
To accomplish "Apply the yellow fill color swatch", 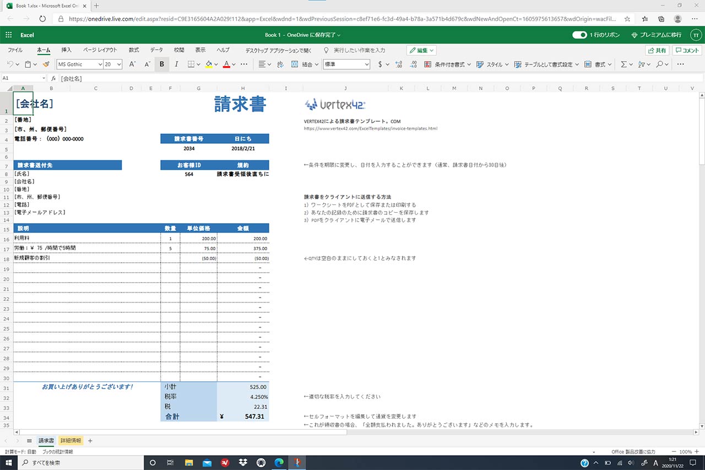I will (208, 64).
